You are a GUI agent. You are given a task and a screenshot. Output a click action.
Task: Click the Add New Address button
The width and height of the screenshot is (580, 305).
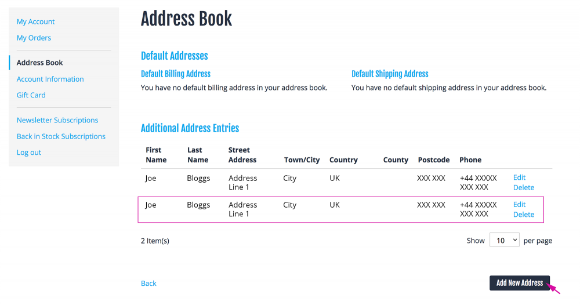[x=519, y=283]
